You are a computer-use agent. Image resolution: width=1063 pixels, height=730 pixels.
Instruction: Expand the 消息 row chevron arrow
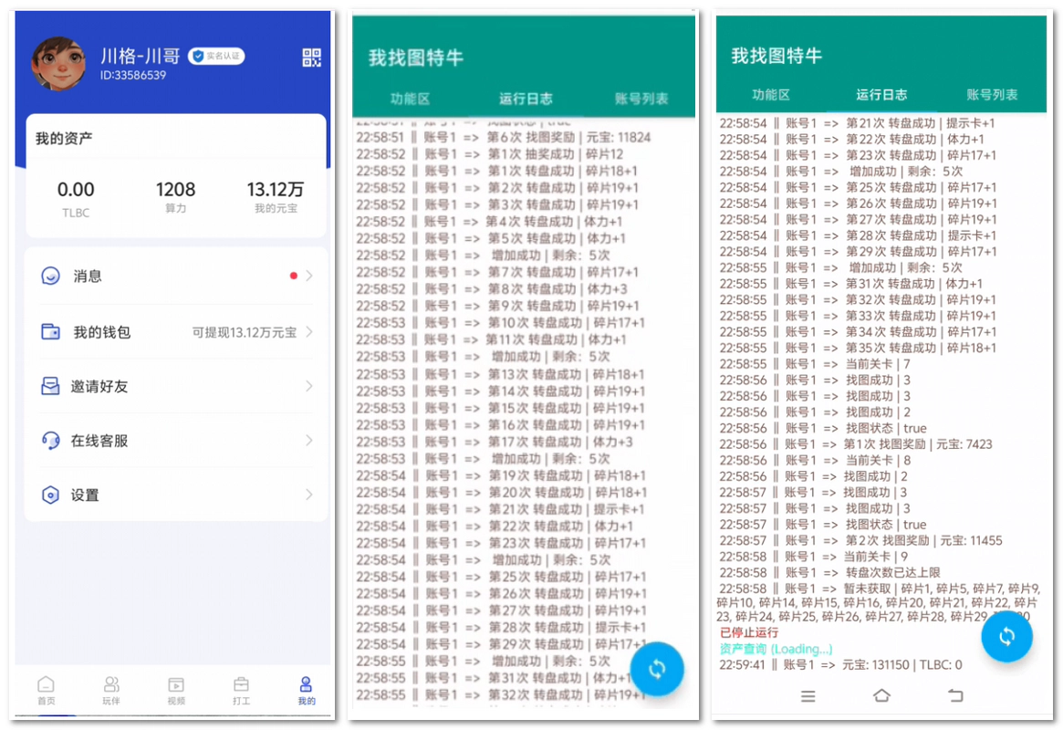pyautogui.click(x=309, y=276)
